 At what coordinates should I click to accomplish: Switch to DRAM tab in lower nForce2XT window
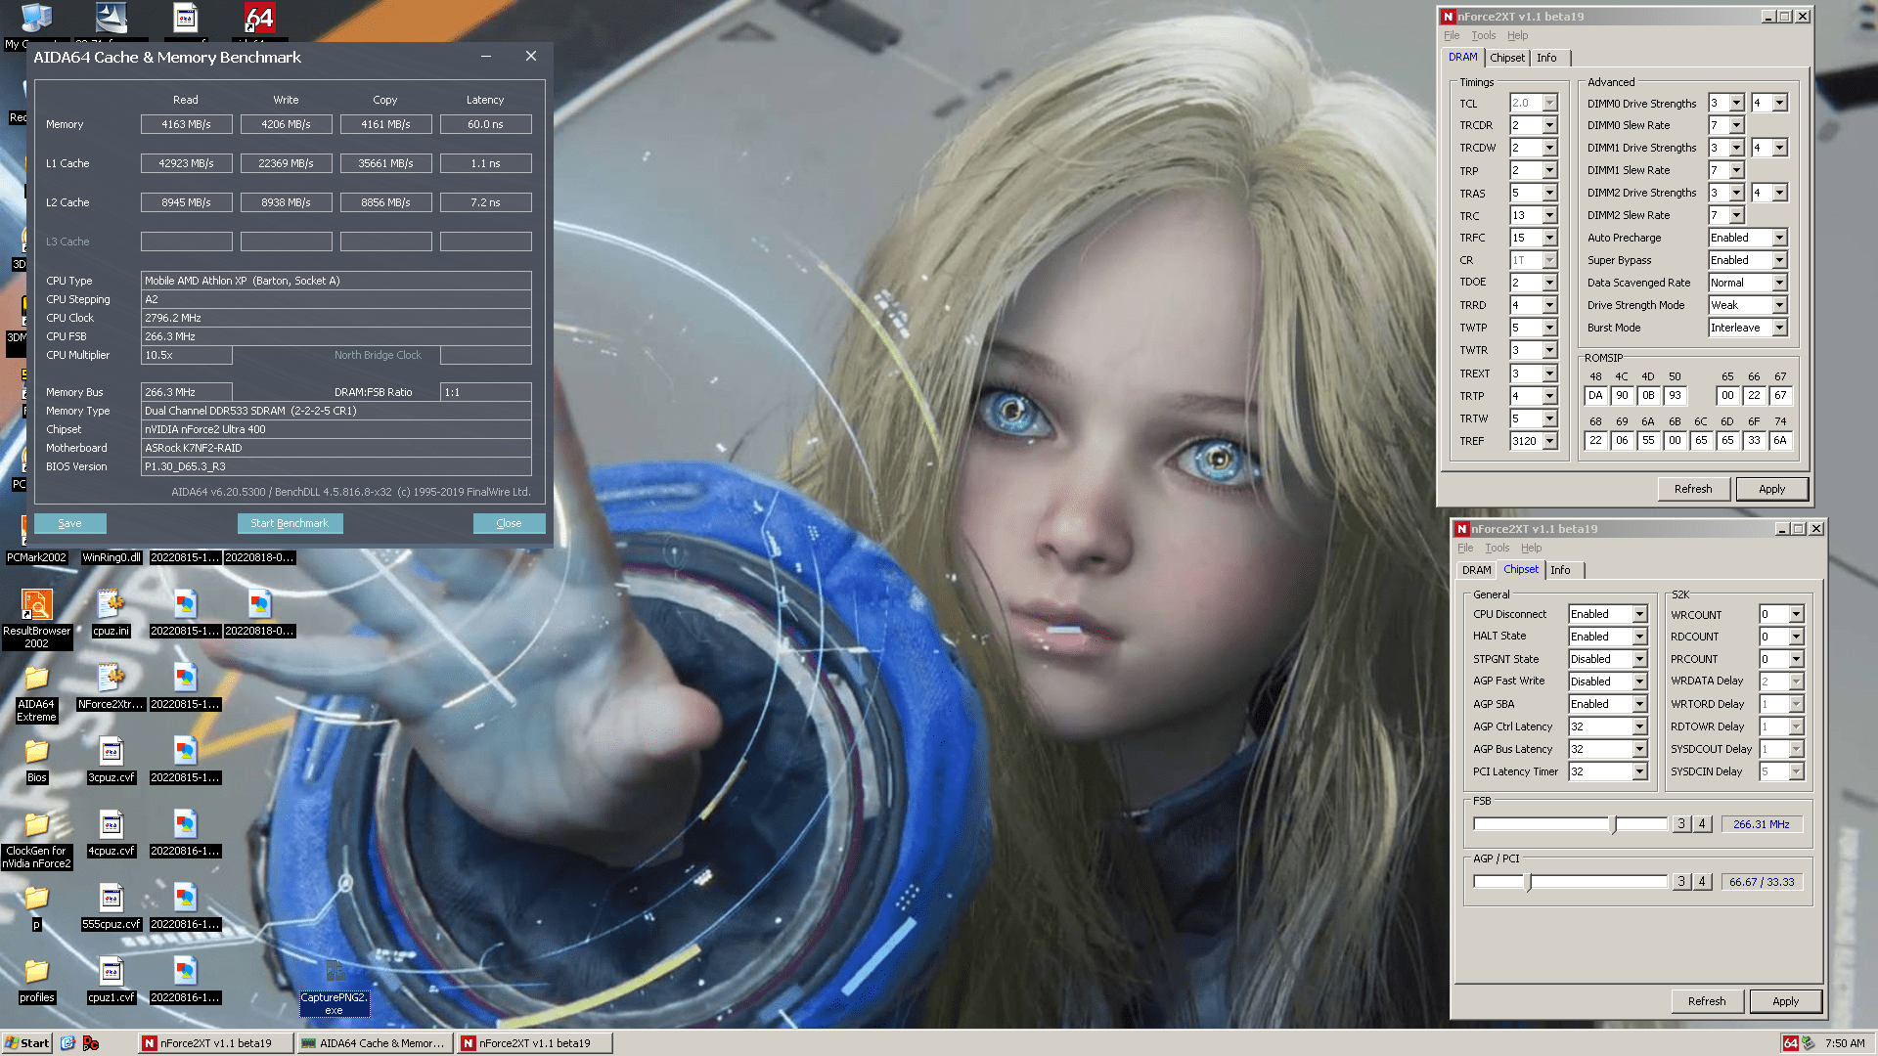(x=1476, y=570)
